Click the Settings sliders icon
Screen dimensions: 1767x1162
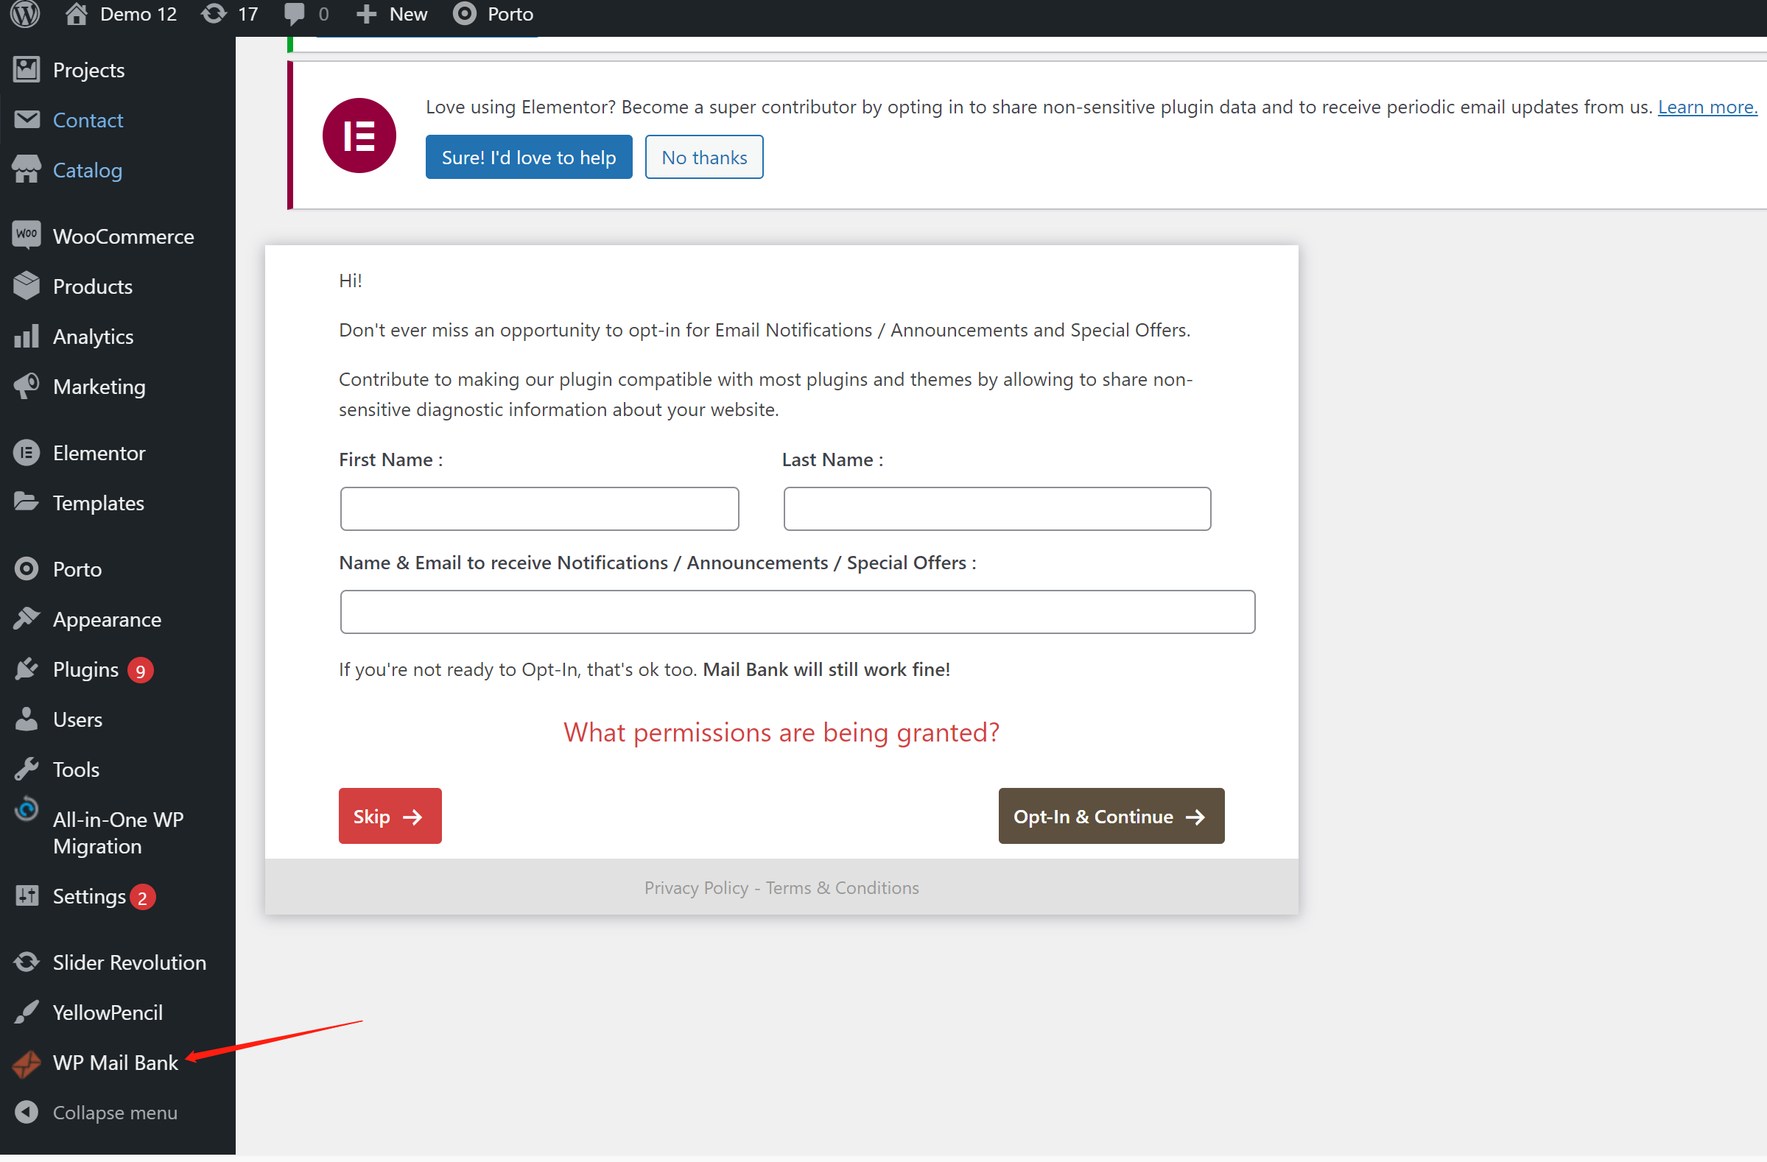(x=27, y=895)
